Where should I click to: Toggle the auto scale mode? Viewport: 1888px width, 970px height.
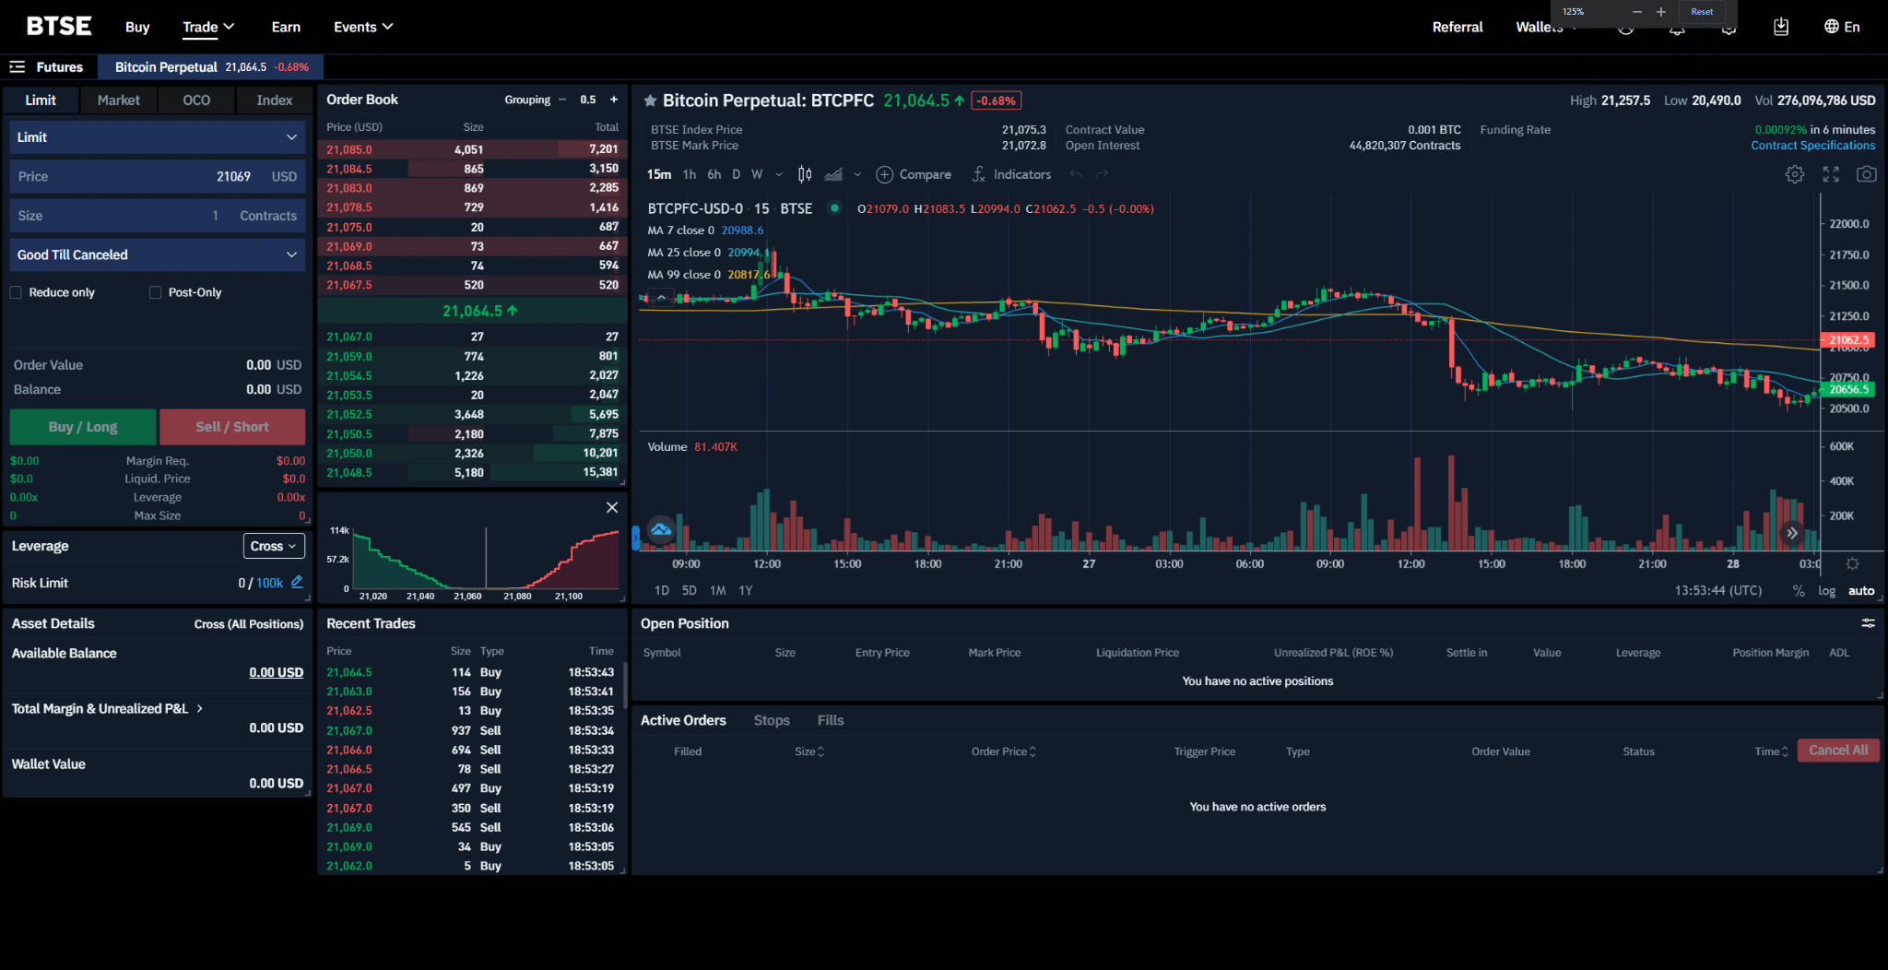(1861, 591)
